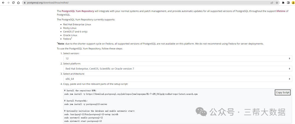The height and width of the screenshot is (124, 295).
Task: Bookmark this page with the star
Action: pyautogui.click(x=277, y=3)
